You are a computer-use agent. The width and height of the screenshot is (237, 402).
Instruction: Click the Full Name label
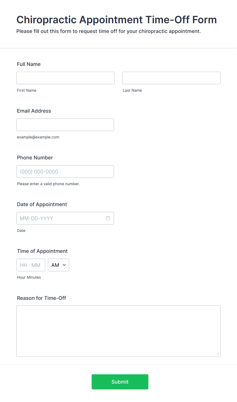29,64
